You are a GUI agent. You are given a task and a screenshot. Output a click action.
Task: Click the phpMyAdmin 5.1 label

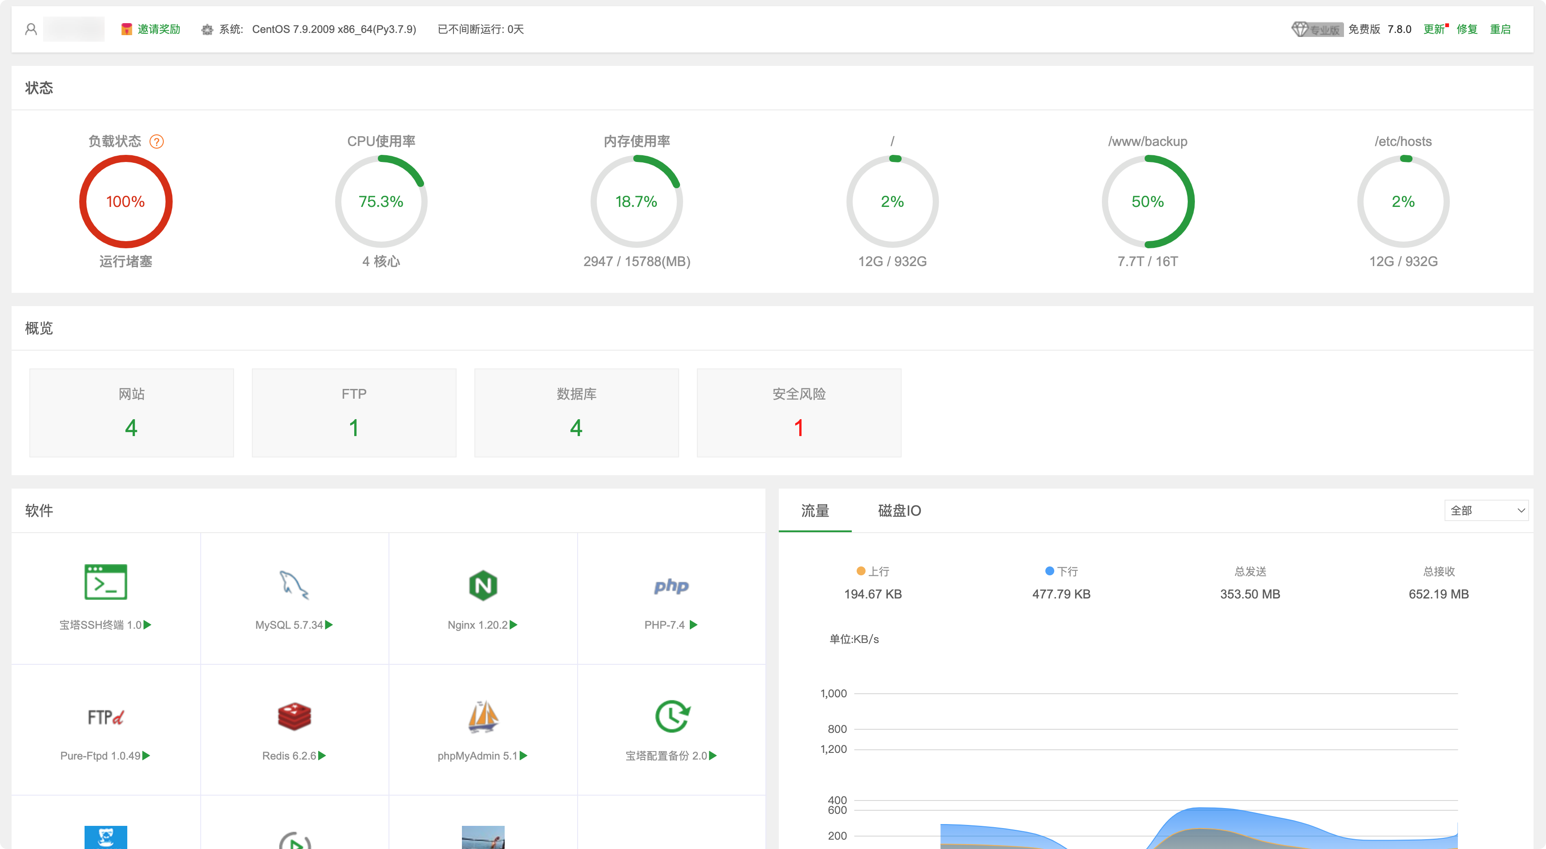(477, 756)
